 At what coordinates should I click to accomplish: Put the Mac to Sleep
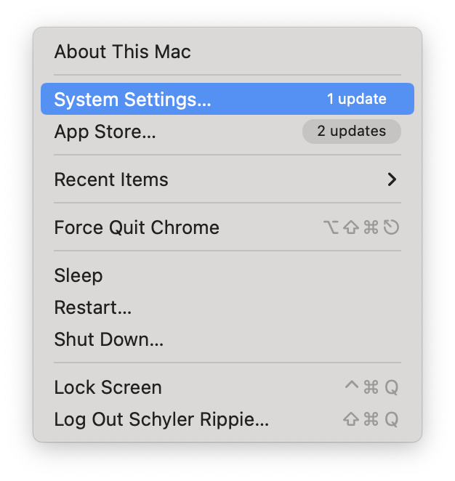pyautogui.click(x=78, y=275)
